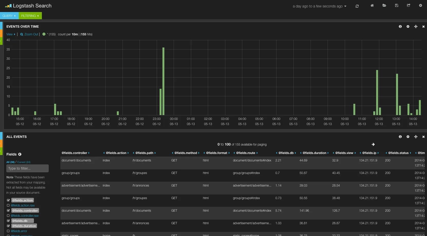This screenshot has width=427, height=236.
Task: Click move handle of All Events panel
Action: click(416, 137)
